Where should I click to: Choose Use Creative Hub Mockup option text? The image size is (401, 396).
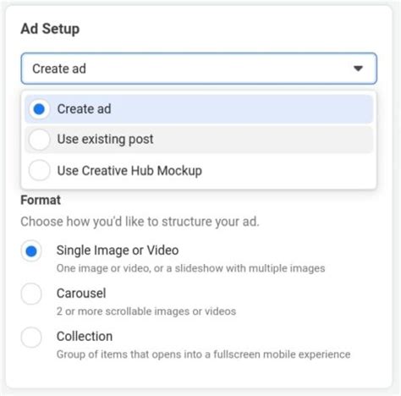pos(129,171)
